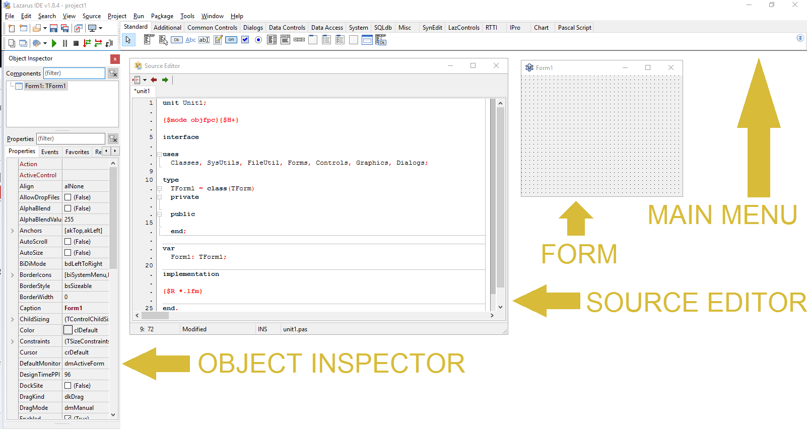Choose the TGroupBox component icon
The width and height of the screenshot is (807, 430).
coord(313,40)
